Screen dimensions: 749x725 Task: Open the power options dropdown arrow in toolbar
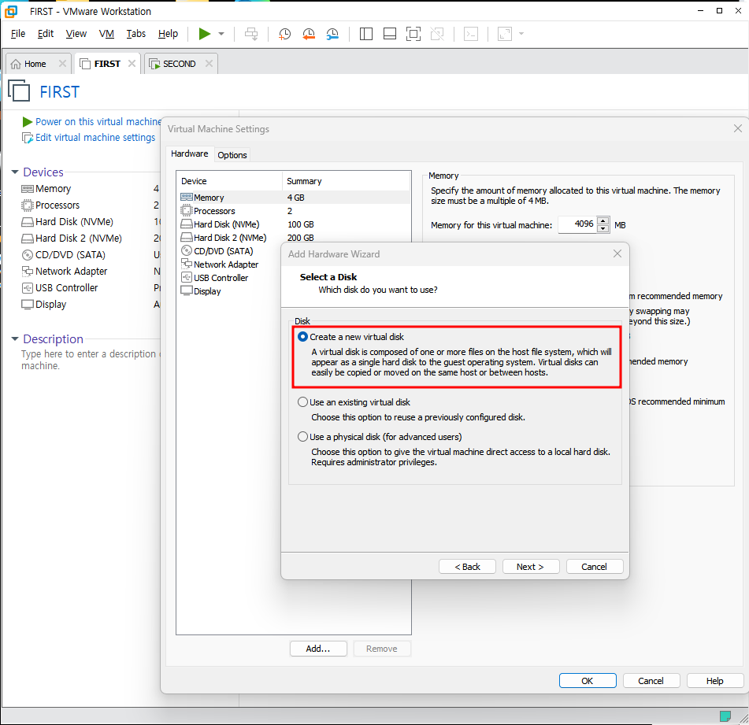(x=221, y=34)
